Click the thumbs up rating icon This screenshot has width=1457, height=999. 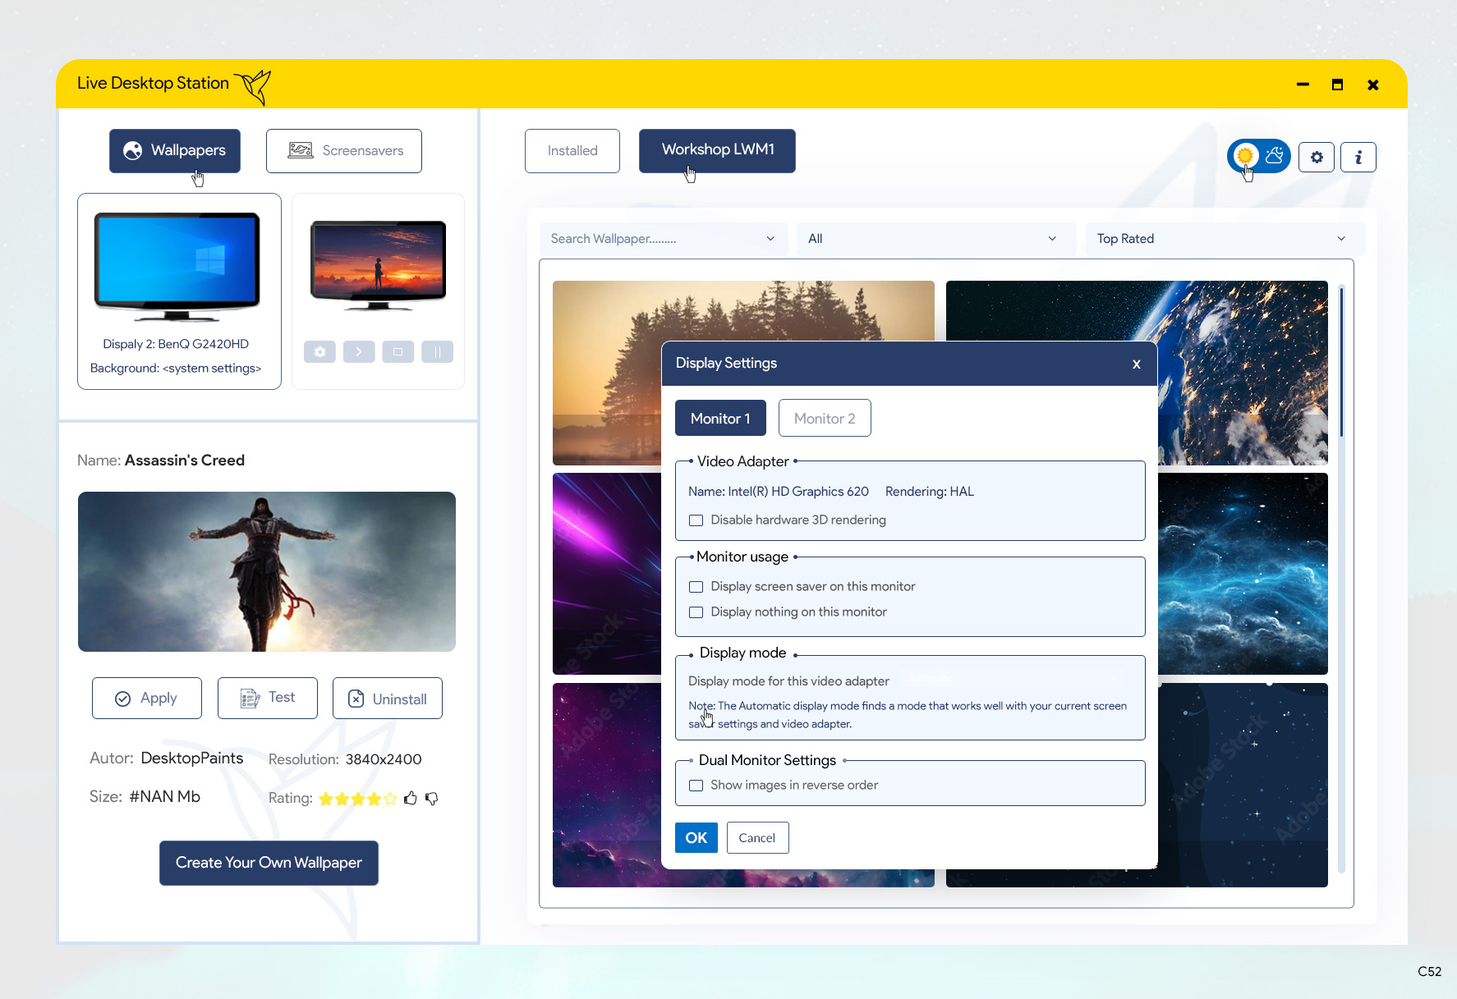click(411, 798)
